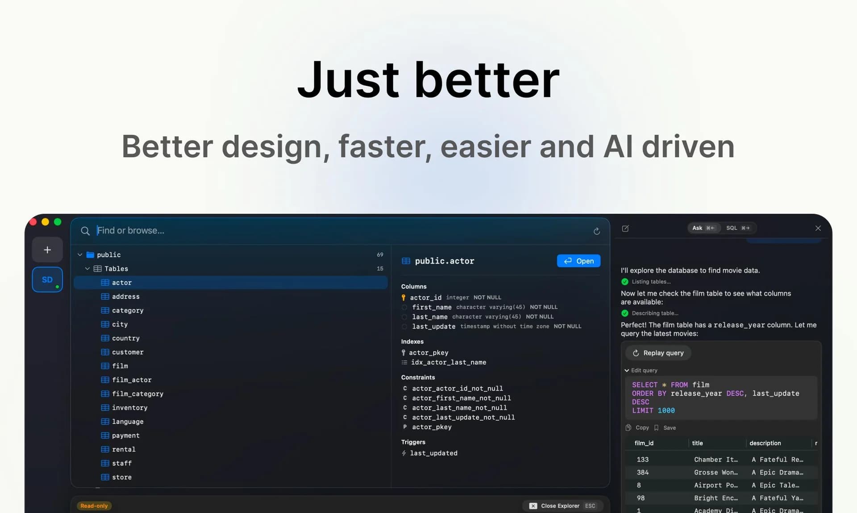Click the green check next to Listing tables
This screenshot has width=857, height=513.
click(625, 282)
